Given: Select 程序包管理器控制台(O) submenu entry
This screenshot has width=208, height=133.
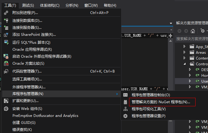Looking at the screenshot, I should coord(165,95).
